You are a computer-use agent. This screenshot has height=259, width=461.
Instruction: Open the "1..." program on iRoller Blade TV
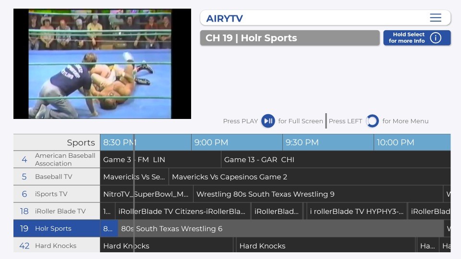tap(108, 211)
